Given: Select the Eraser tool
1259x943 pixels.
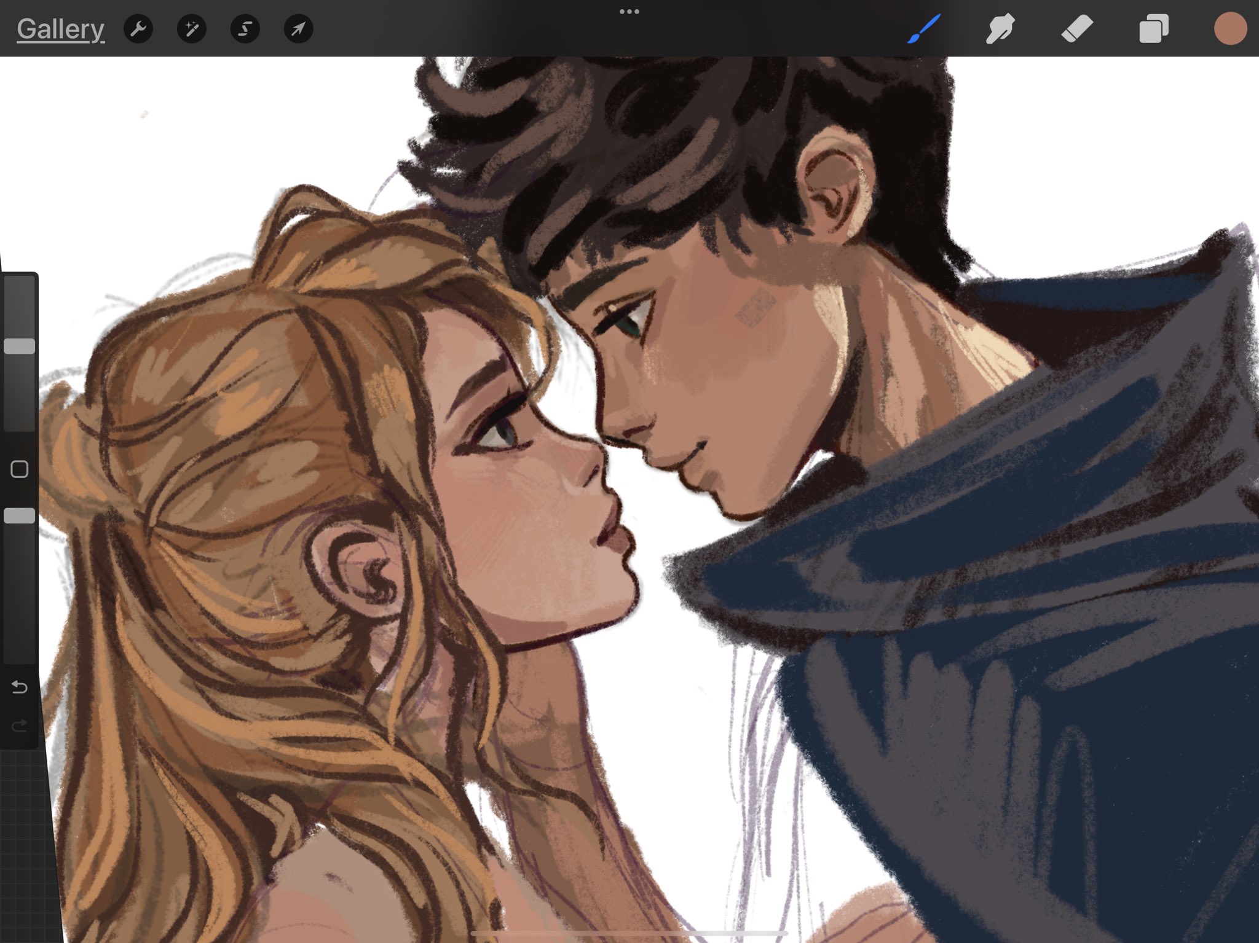Looking at the screenshot, I should pyautogui.click(x=1076, y=28).
